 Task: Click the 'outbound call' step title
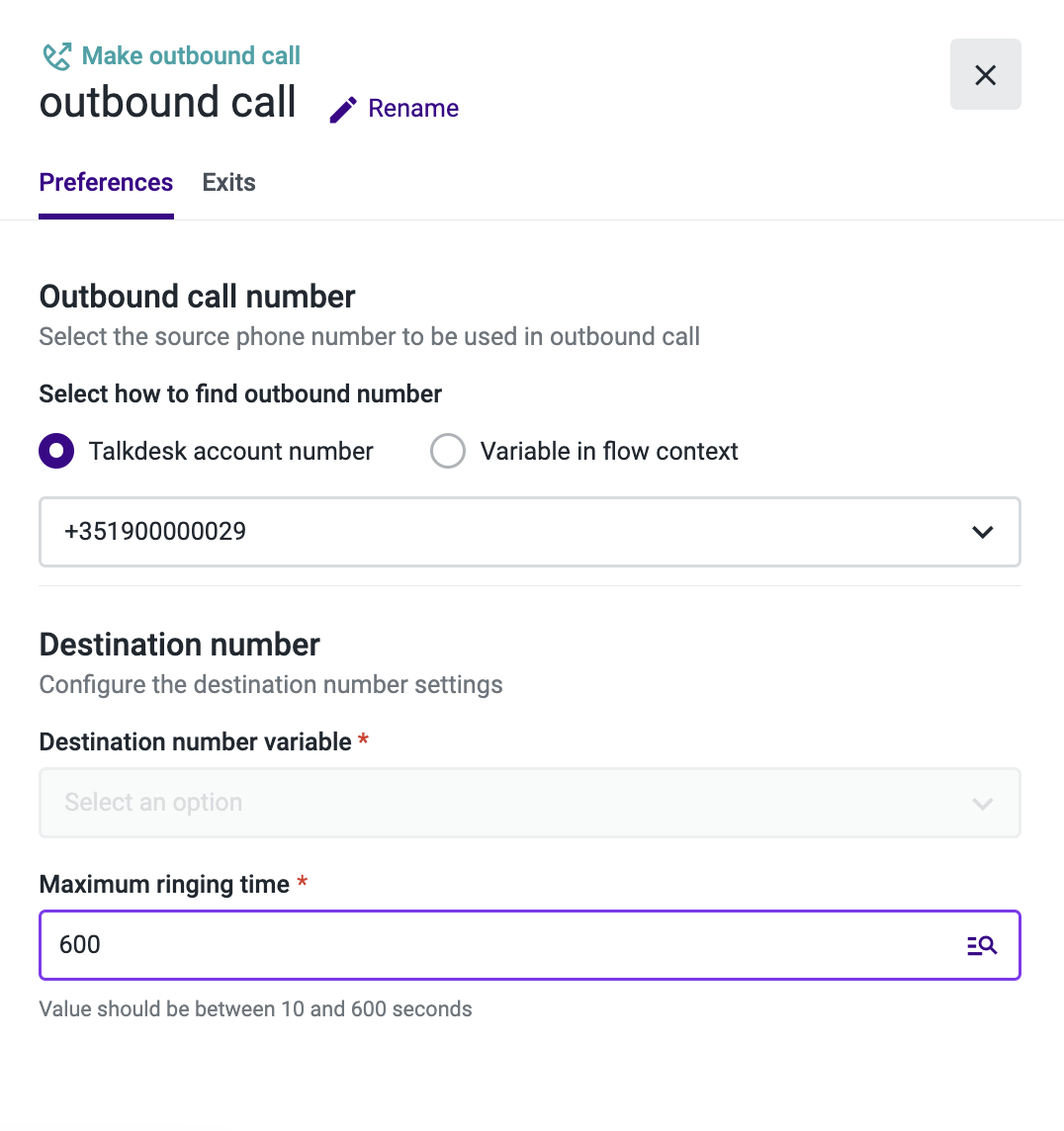tap(167, 102)
